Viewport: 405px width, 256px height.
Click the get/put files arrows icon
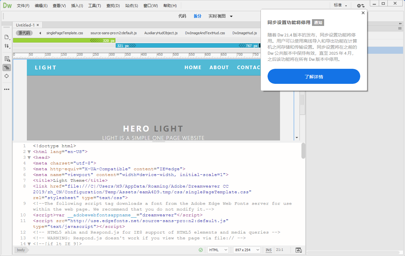click(x=7, y=46)
